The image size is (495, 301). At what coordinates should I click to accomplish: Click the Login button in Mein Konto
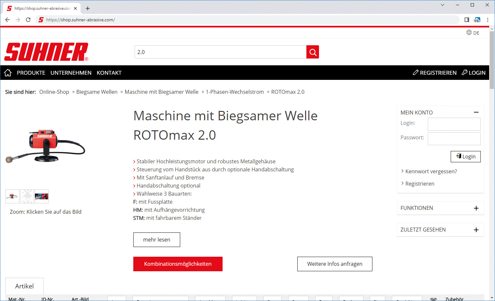pyautogui.click(x=466, y=156)
